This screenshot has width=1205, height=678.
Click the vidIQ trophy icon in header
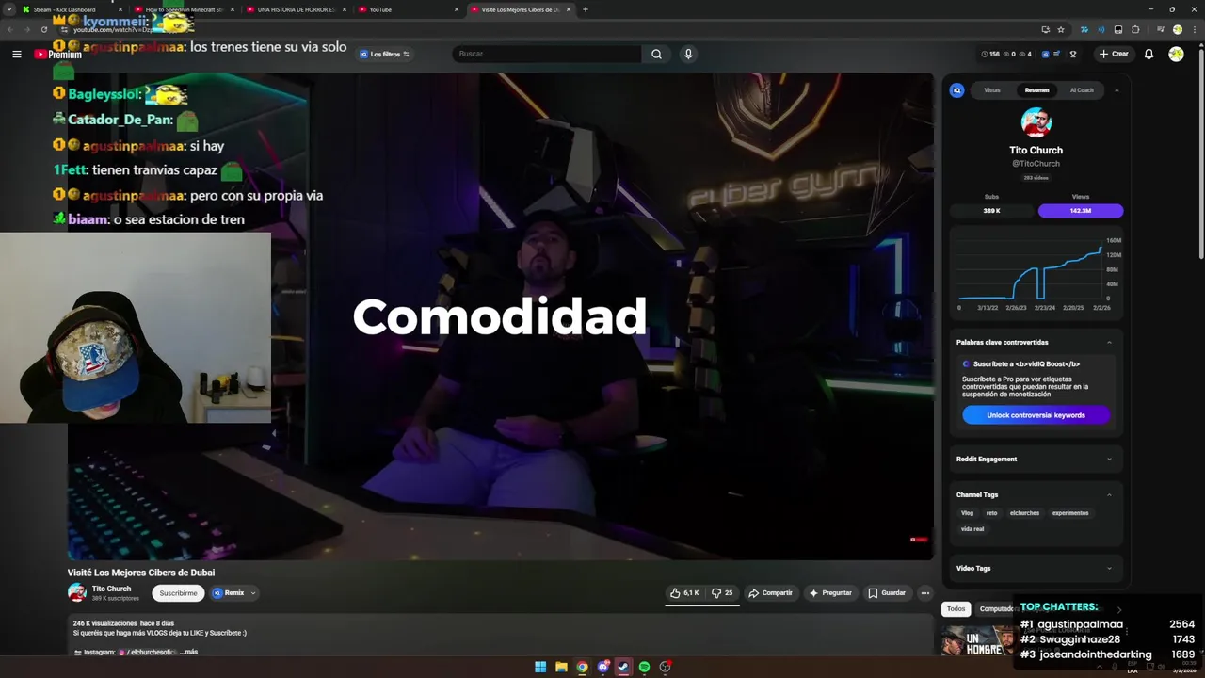1073,55
